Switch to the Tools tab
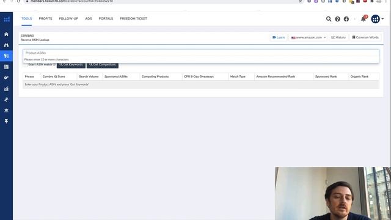The height and width of the screenshot is (220, 391). pyautogui.click(x=26, y=18)
